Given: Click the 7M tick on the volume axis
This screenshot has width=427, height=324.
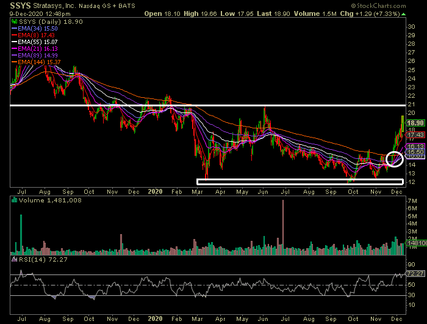Looking at the screenshot, I should point(412,201).
